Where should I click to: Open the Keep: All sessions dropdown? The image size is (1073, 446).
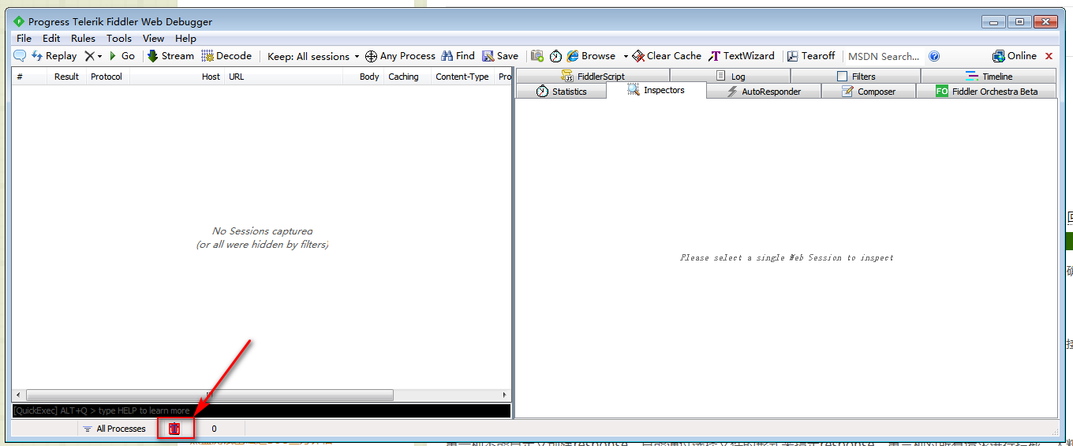313,56
